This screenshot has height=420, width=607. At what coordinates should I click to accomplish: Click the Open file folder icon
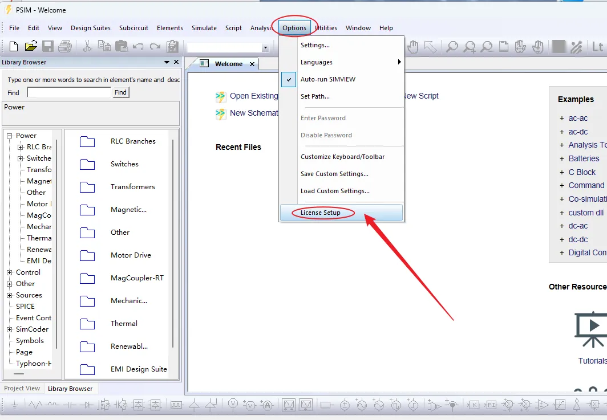click(31, 46)
